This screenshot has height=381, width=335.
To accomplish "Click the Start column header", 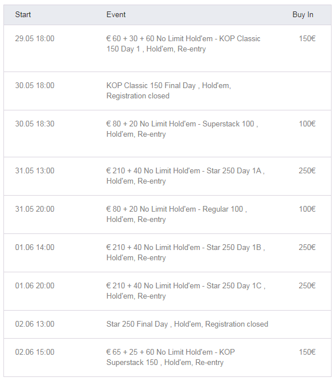I will click(23, 14).
